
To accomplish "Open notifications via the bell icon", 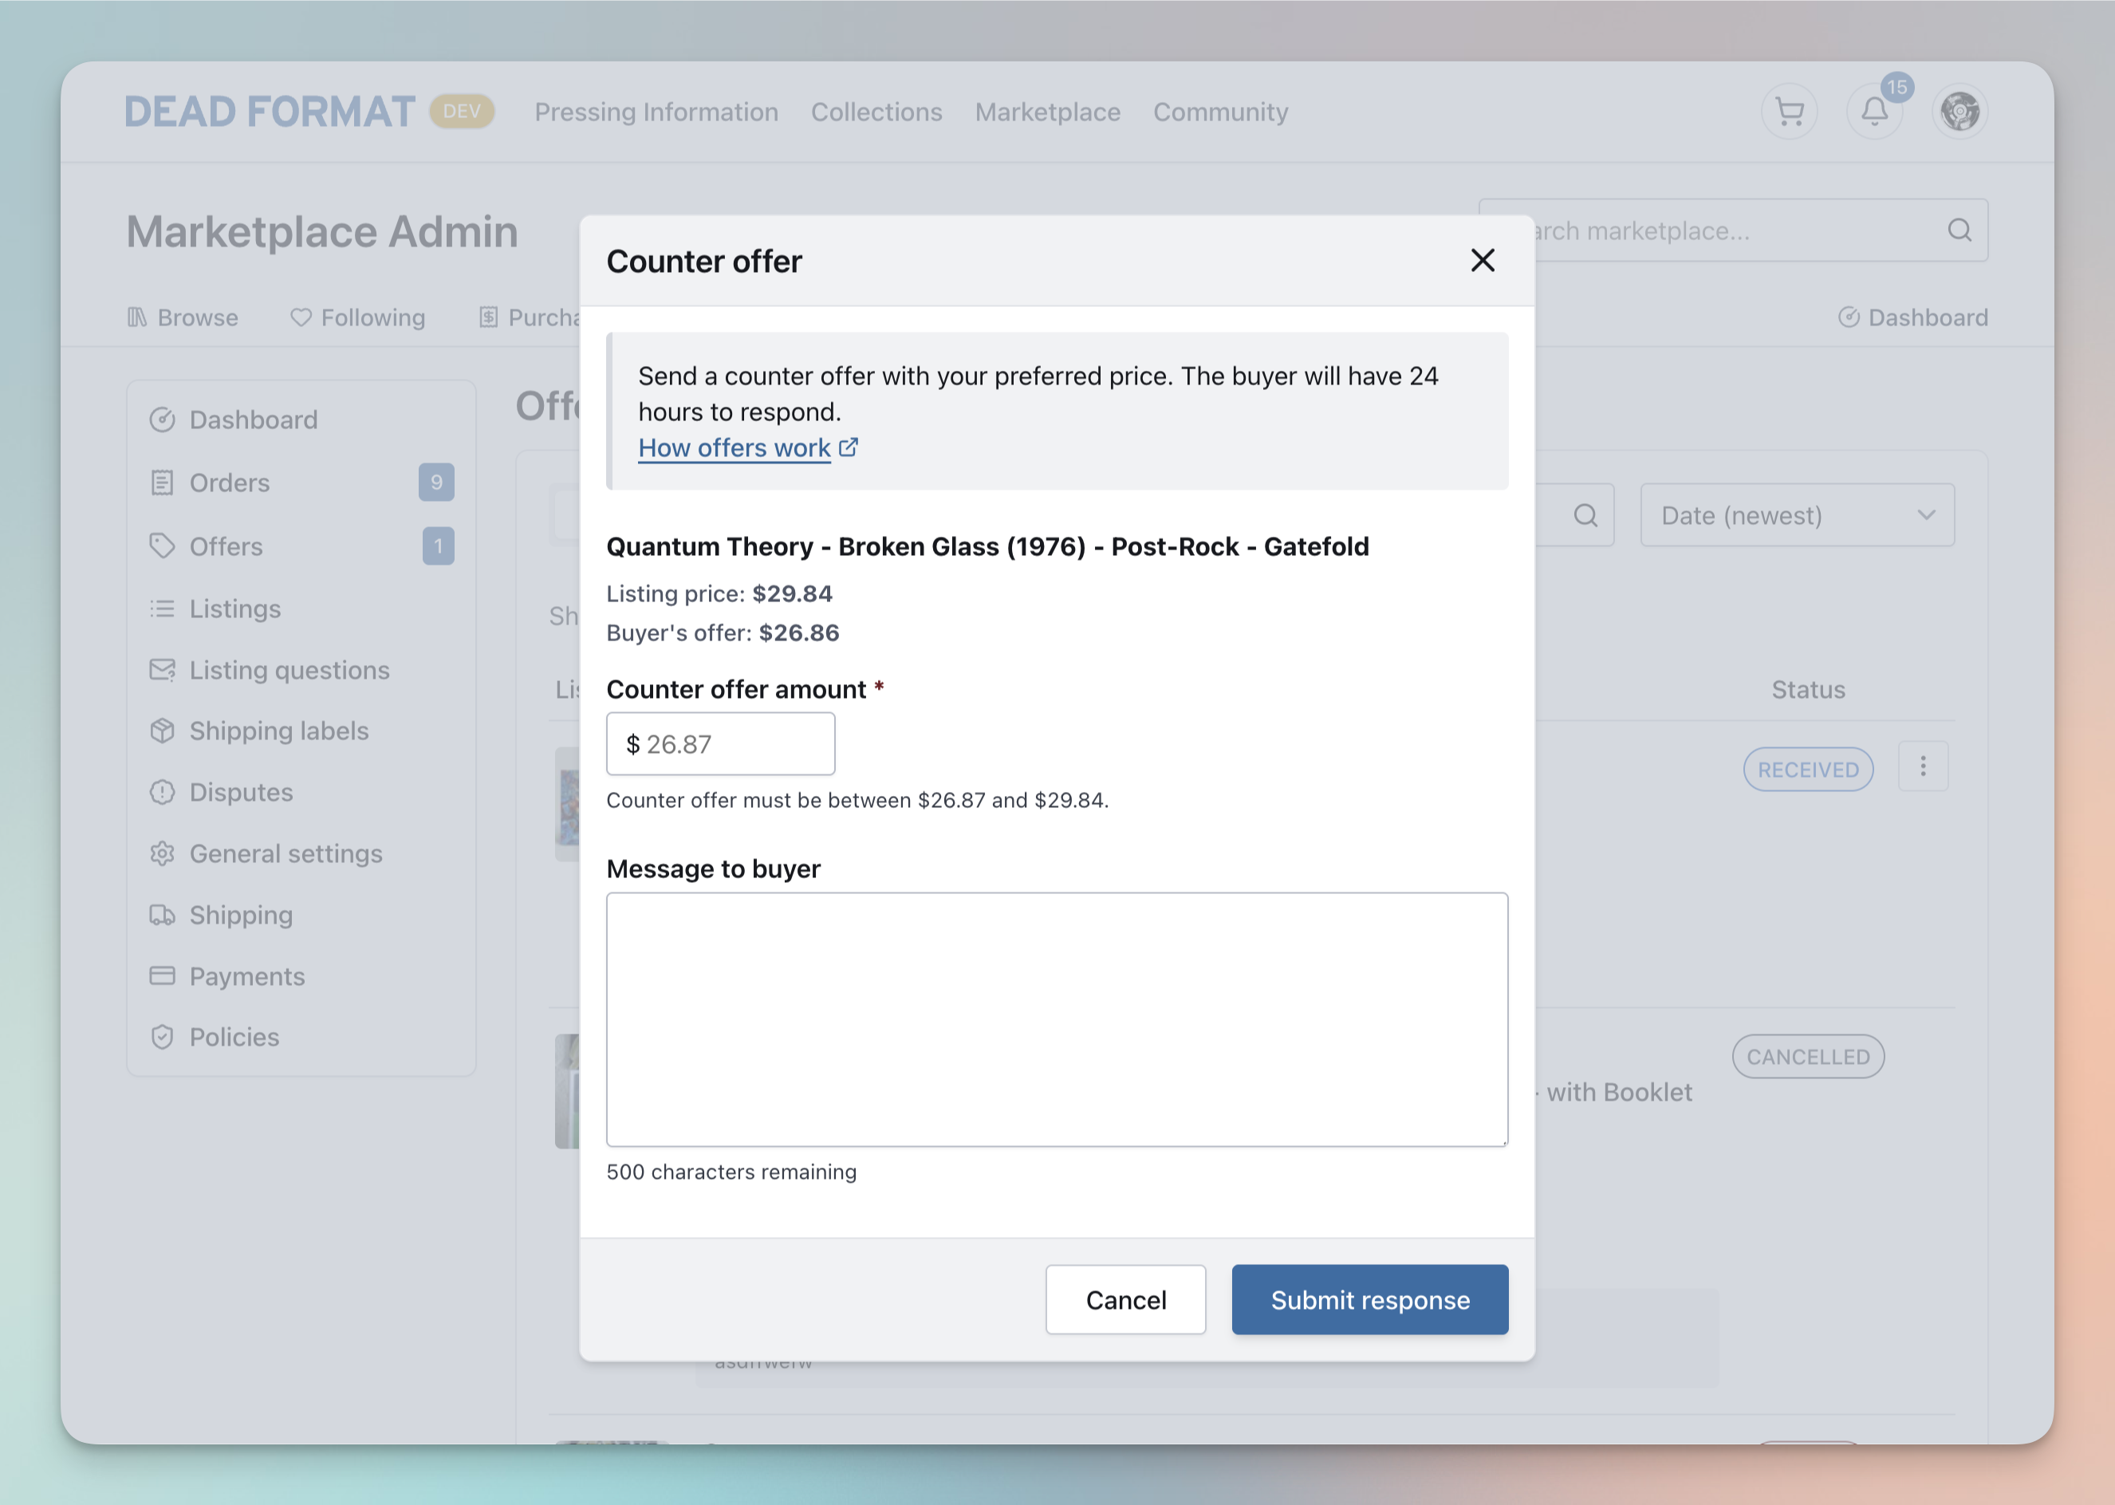I will pos(1875,111).
